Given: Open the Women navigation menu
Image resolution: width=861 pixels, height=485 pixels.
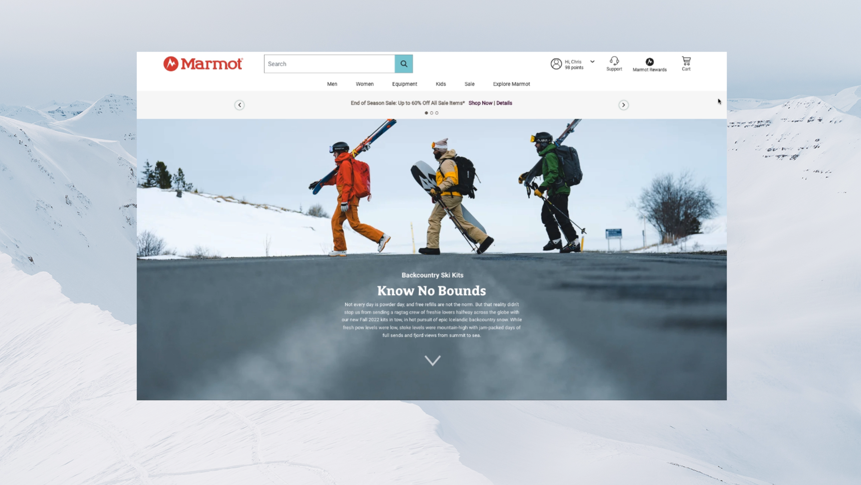Looking at the screenshot, I should (364, 84).
